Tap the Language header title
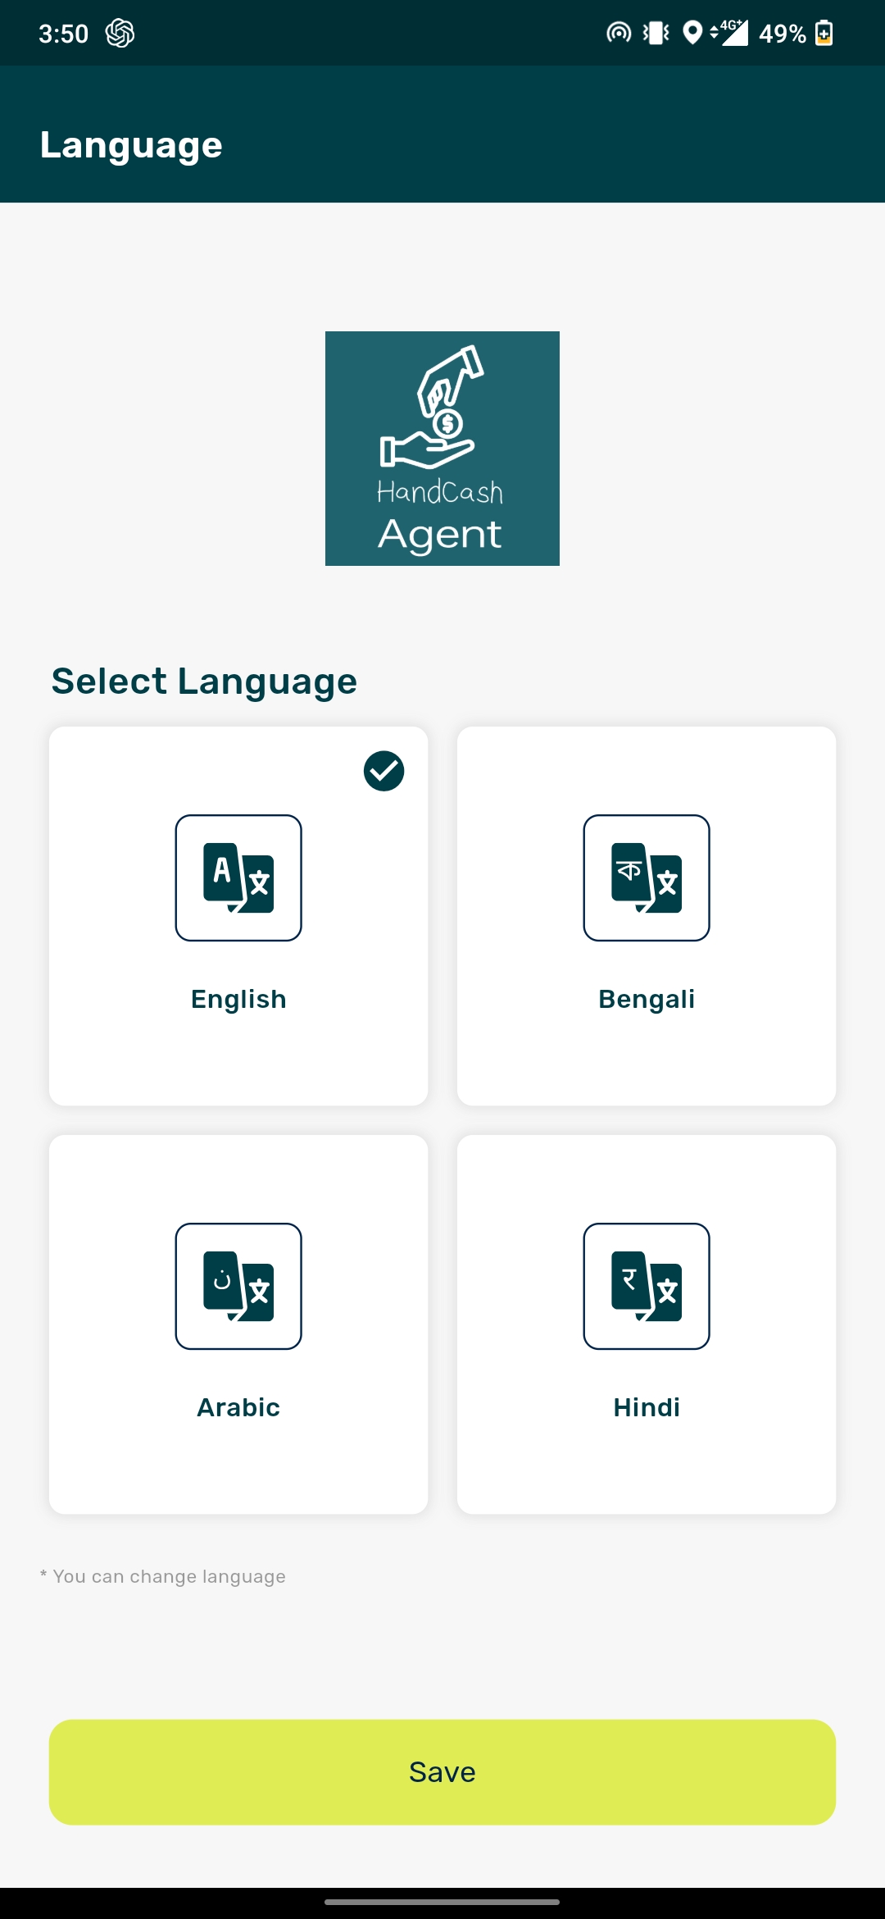The width and height of the screenshot is (885, 1919). pyautogui.click(x=131, y=146)
